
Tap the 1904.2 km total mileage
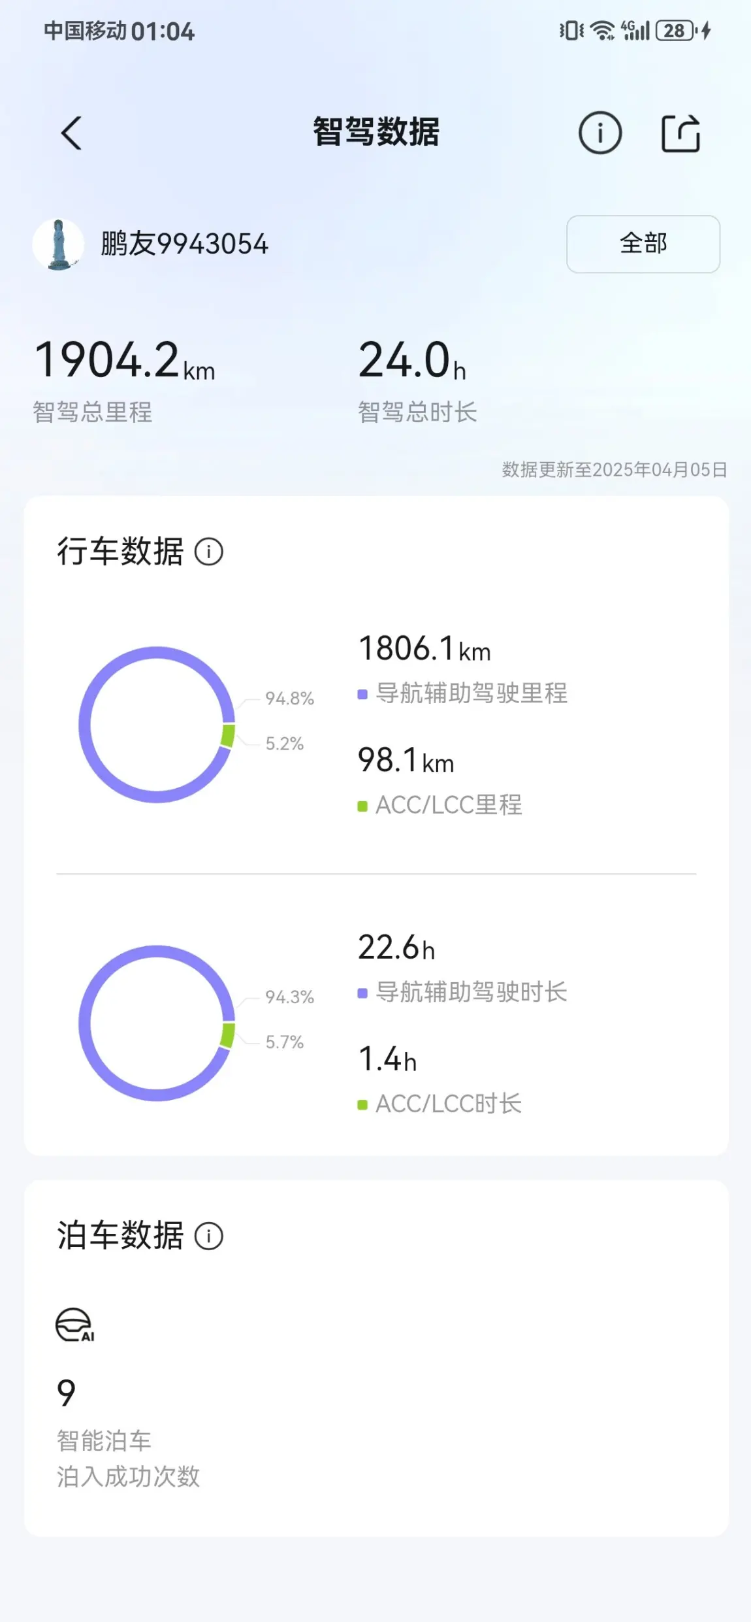(124, 360)
